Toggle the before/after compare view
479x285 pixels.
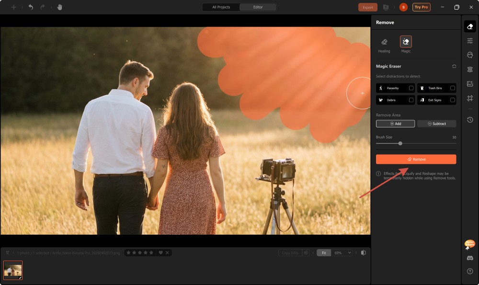point(364,252)
